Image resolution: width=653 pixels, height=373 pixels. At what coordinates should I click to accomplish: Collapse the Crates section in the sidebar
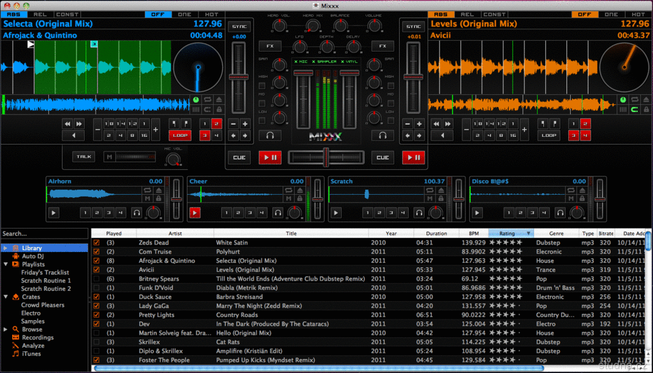(x=6, y=297)
